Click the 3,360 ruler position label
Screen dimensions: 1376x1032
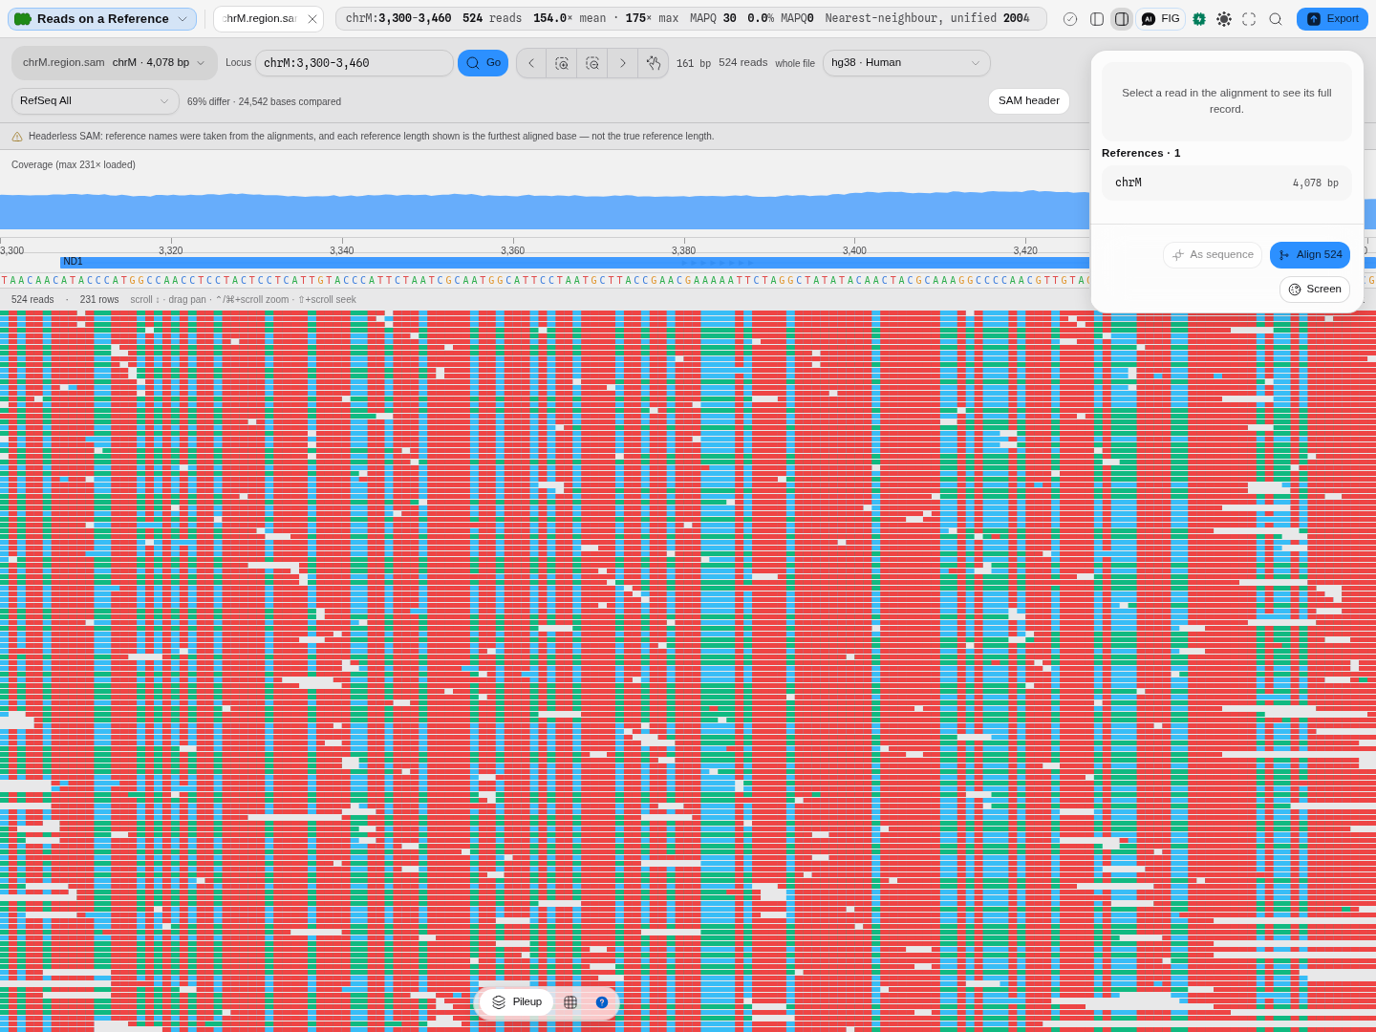pos(512,250)
